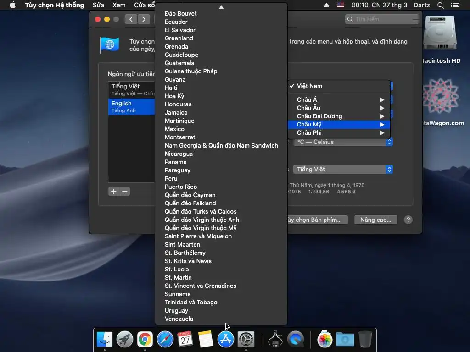Choose Quần đảo Cayman from the list
Image resolution: width=470 pixels, height=352 pixels.
[221, 195]
